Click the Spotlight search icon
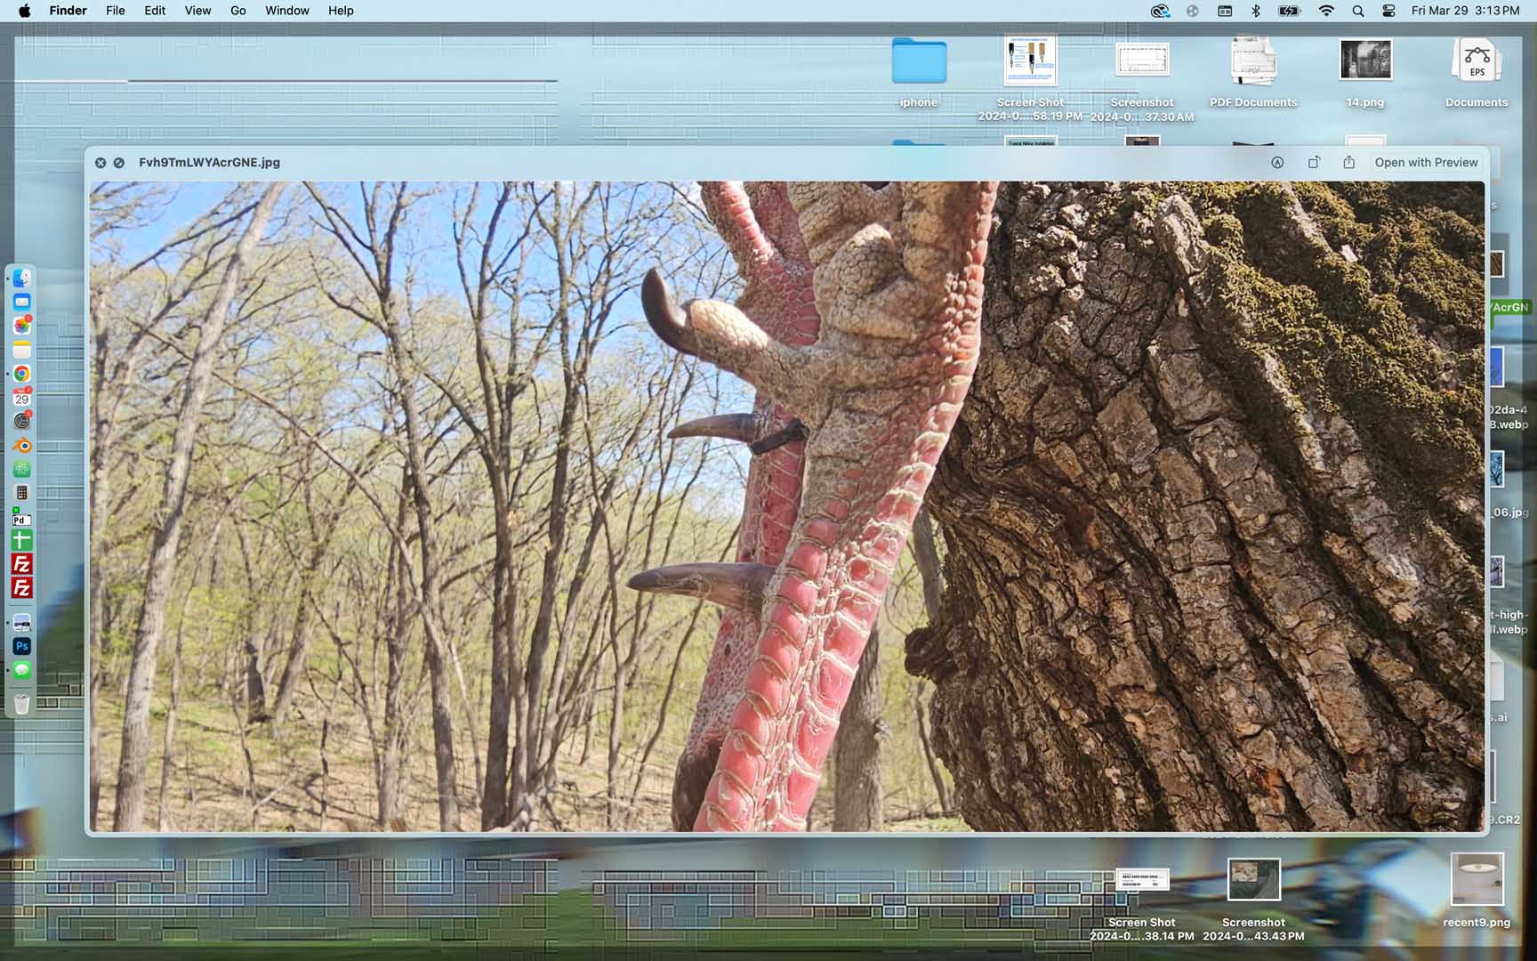1537x961 pixels. [1357, 11]
